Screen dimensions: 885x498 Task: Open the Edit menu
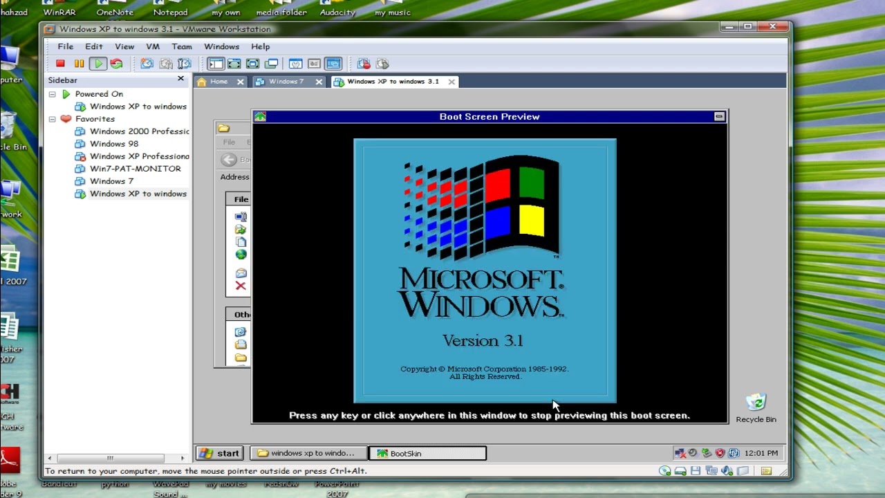pos(94,46)
